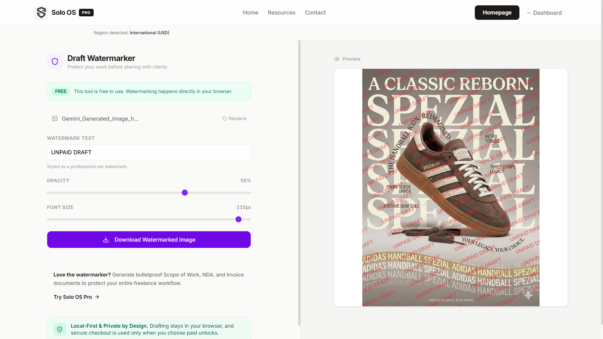Viewport: 603px width, 339px height.
Task: Click the download icon on purple button
Action: point(106,240)
